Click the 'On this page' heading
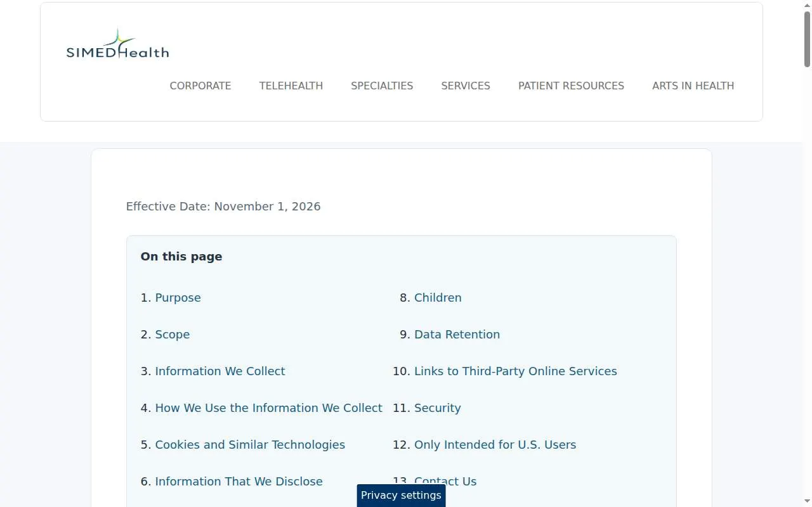 tap(181, 257)
